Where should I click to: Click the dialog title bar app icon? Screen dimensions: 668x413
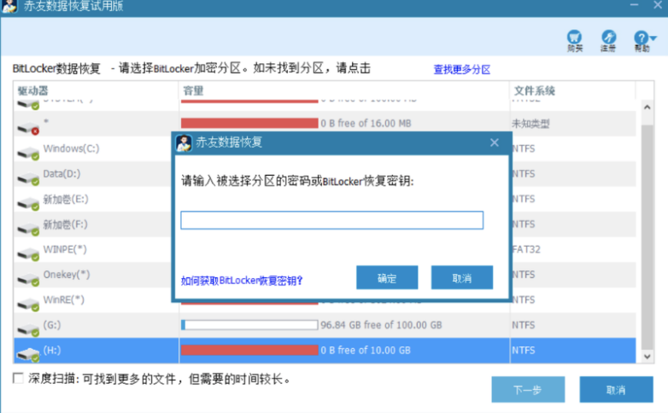pos(184,143)
